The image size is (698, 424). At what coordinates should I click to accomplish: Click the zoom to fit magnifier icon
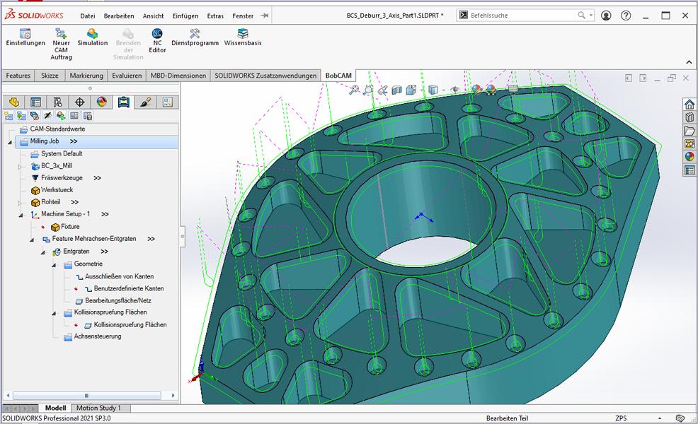click(354, 90)
